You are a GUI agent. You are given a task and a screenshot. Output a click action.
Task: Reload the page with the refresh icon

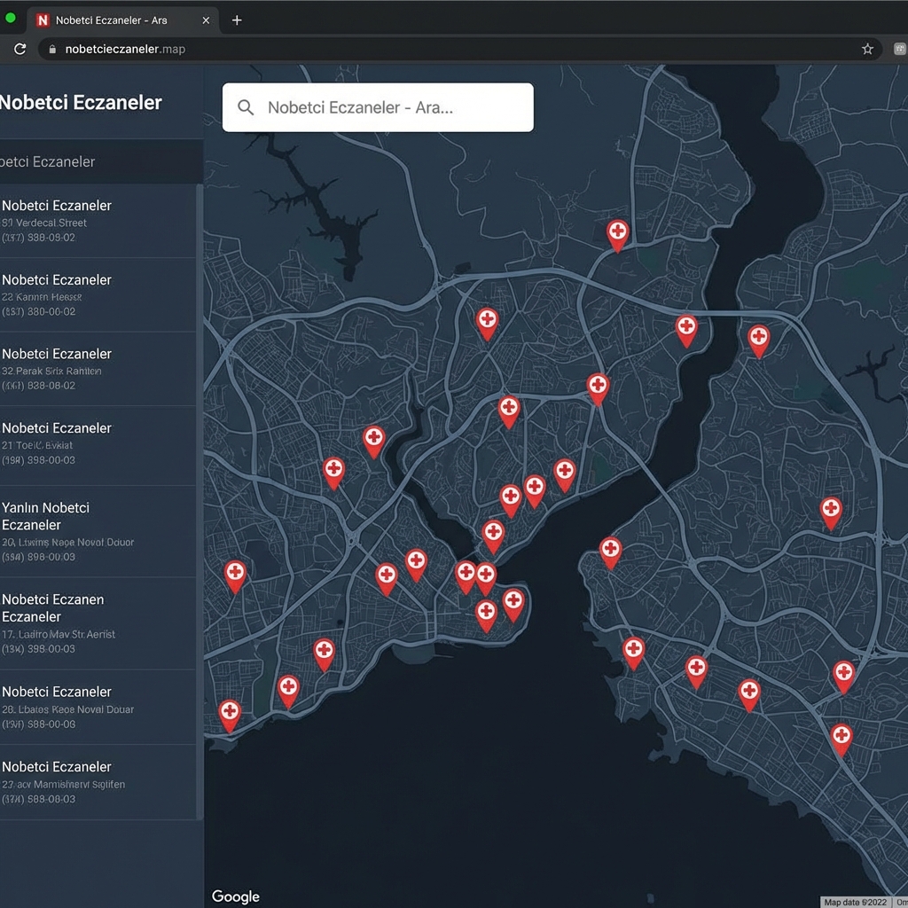pyautogui.click(x=20, y=50)
